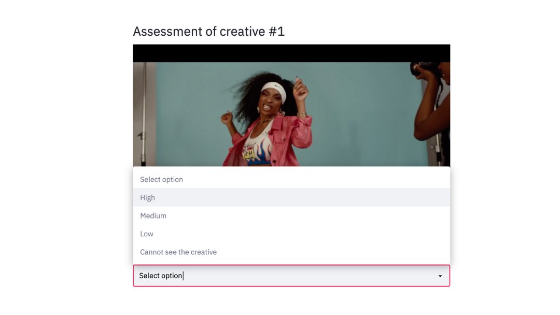Click the divider under "Select option" entry
This screenshot has width=560, height=315.
point(291,188)
